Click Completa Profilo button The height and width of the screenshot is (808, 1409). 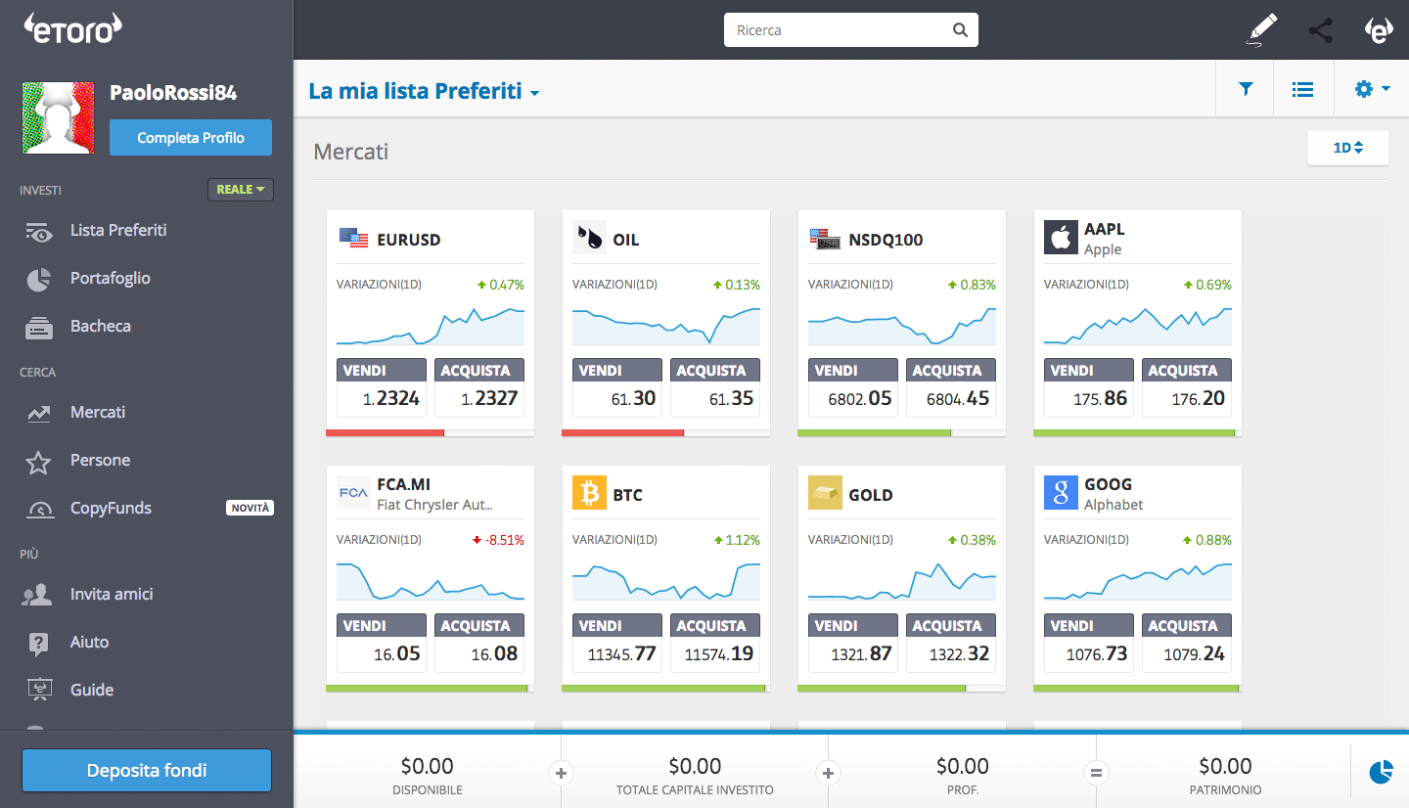pyautogui.click(x=191, y=138)
